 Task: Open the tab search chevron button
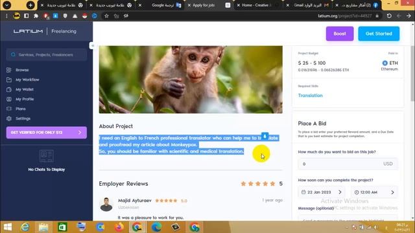pos(6,5)
